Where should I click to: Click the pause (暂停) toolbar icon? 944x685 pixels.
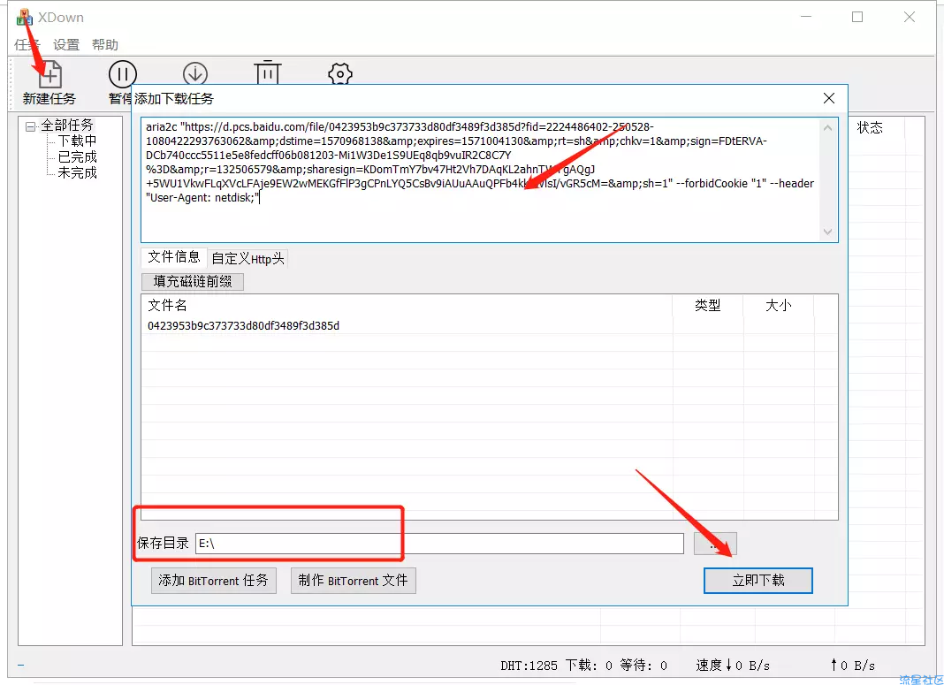click(x=123, y=74)
